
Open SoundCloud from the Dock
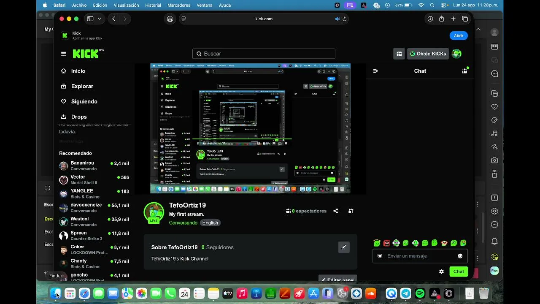tap(371, 293)
